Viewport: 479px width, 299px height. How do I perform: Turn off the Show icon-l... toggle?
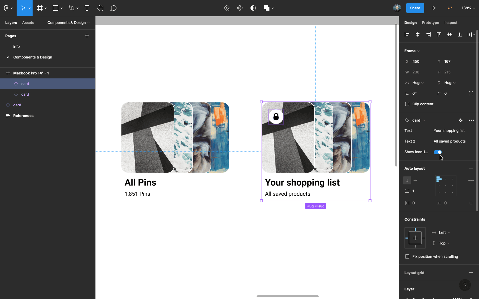pos(438,152)
